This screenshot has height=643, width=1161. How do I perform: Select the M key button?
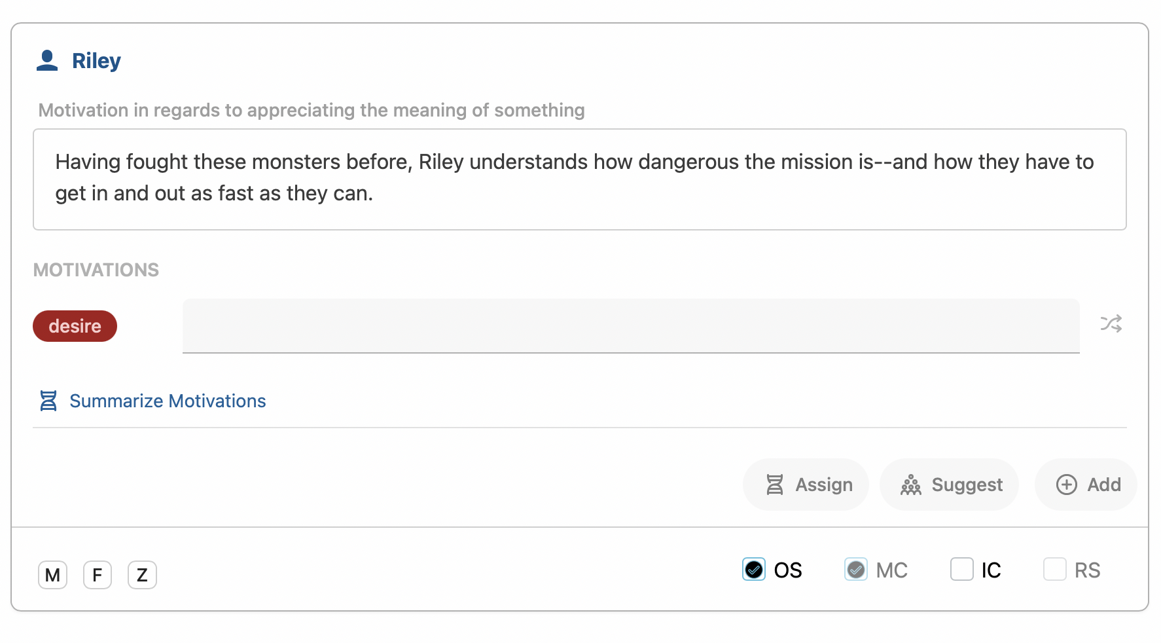(53, 575)
